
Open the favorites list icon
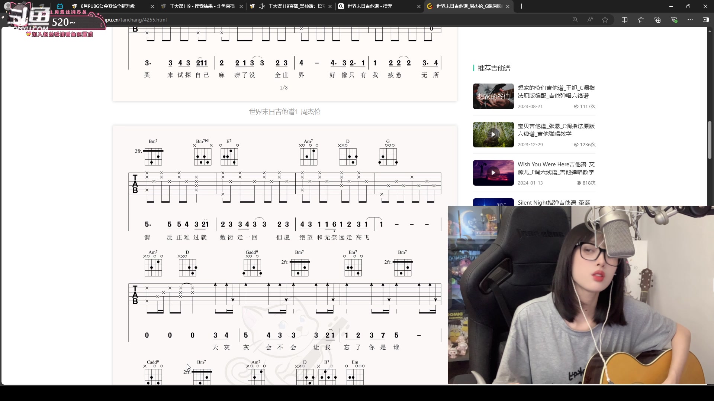tap(641, 20)
